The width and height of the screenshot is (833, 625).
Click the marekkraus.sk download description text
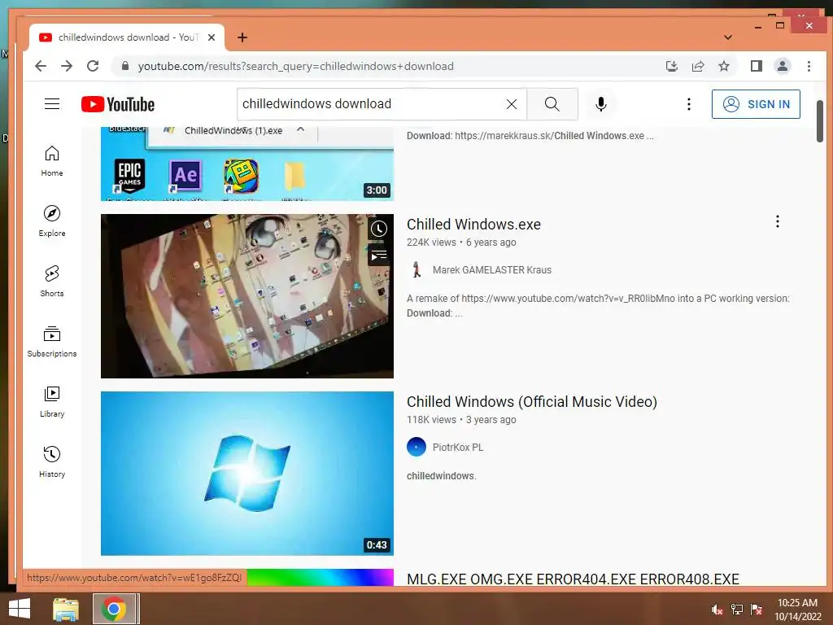(530, 136)
